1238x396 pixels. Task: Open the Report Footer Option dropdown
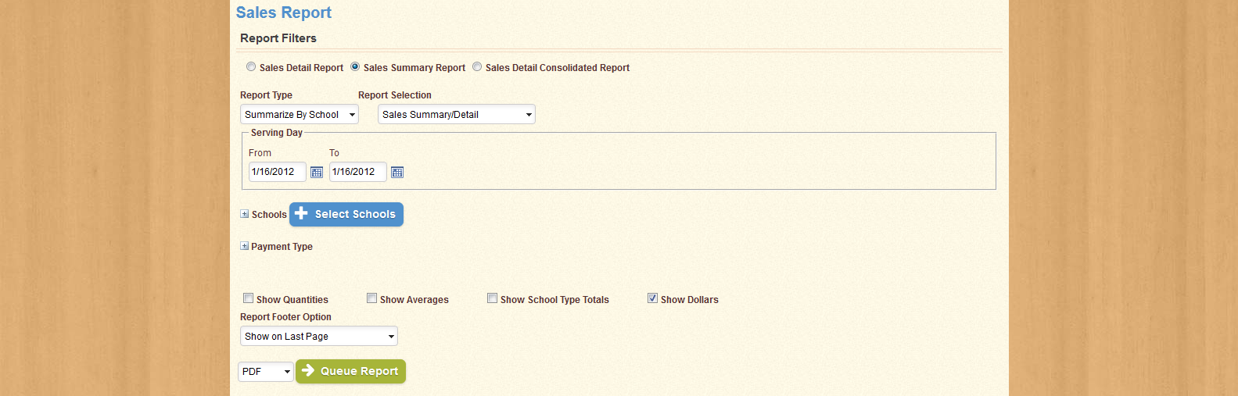(319, 336)
